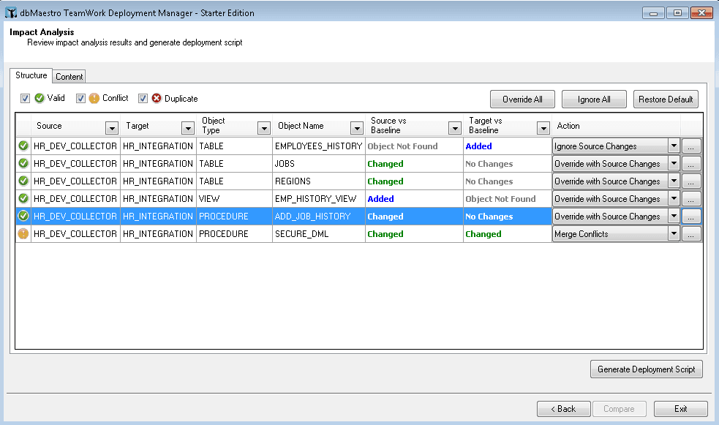Open the Source vs Baseline filter dropdown
Viewport: 719px width, 425px height.
pyautogui.click(x=454, y=128)
